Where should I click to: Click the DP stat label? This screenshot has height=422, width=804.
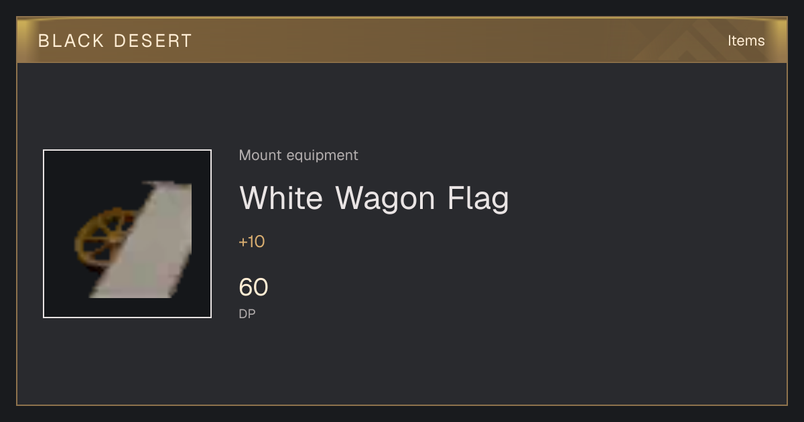[x=247, y=313]
